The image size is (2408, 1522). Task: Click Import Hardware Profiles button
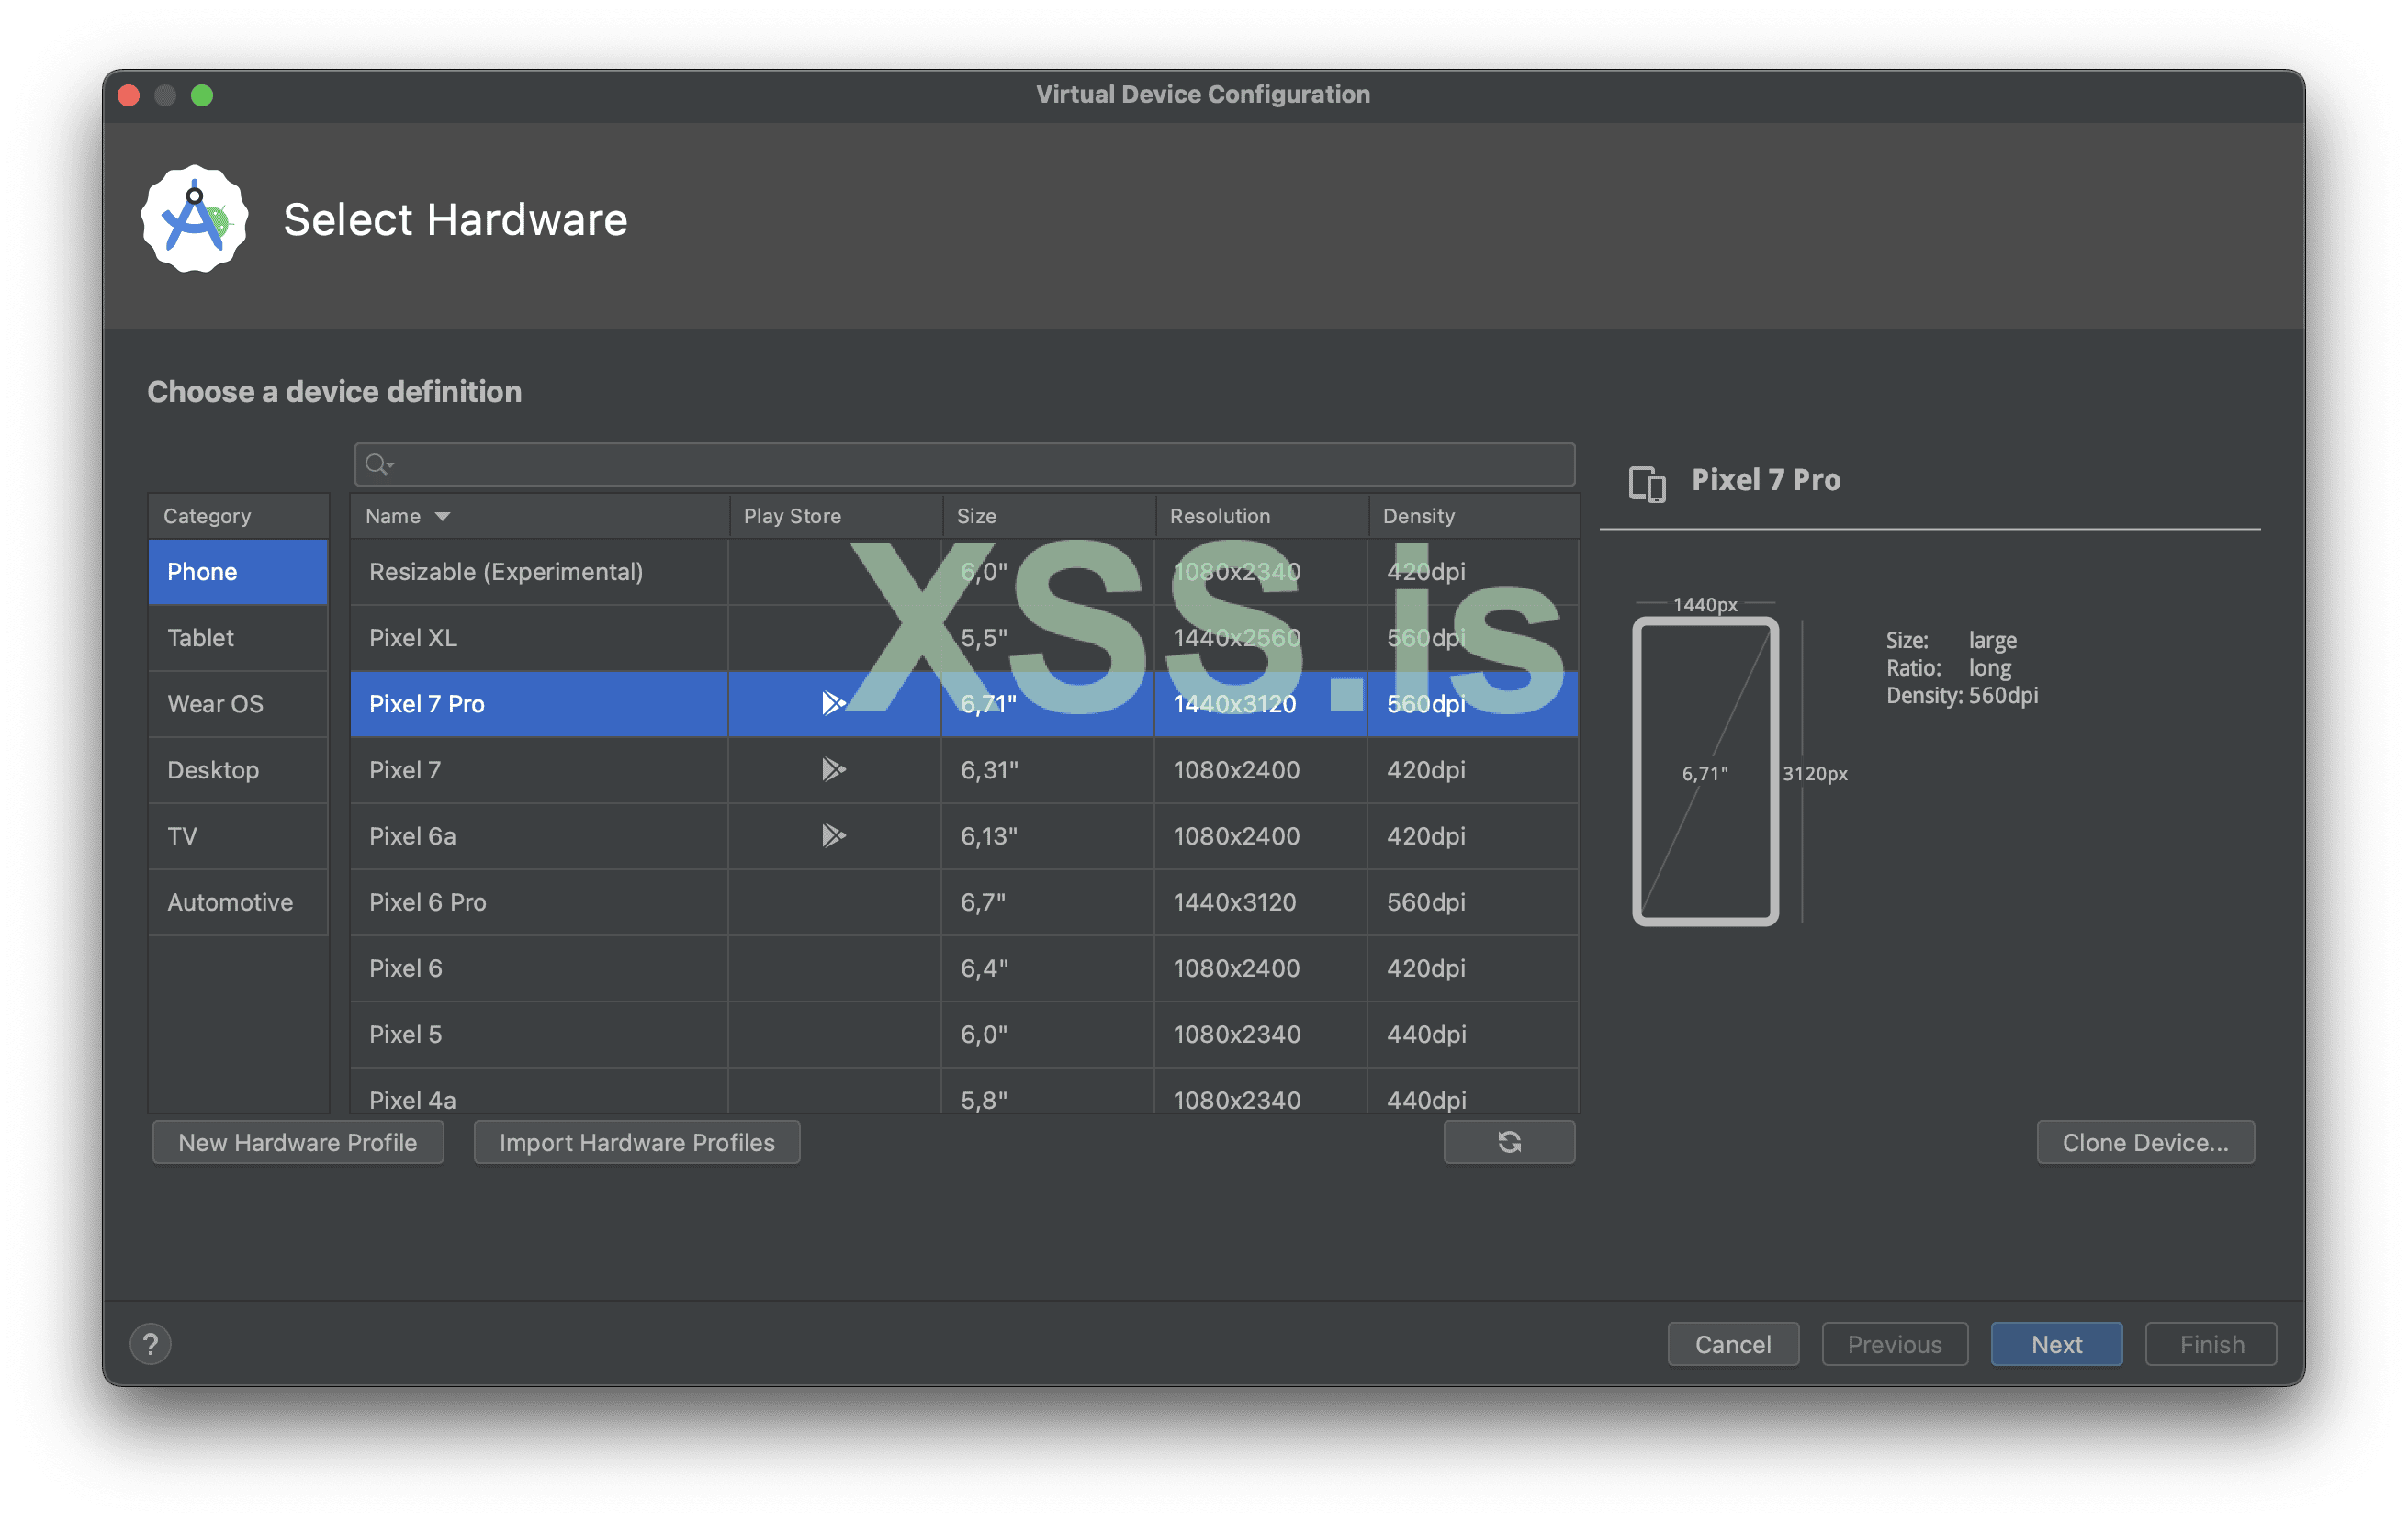tap(636, 1141)
